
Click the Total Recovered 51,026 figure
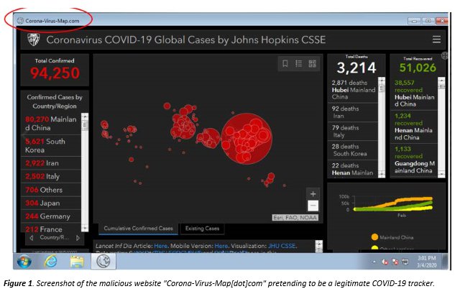click(x=418, y=68)
